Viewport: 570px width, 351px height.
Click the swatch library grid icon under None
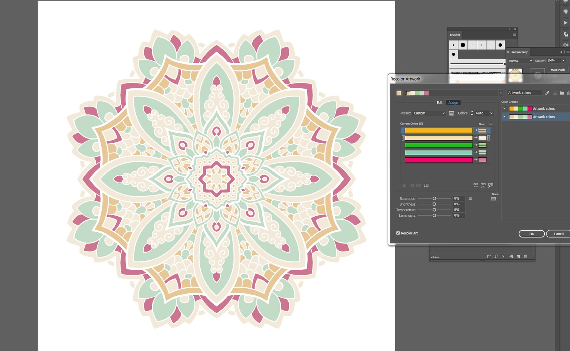pyautogui.click(x=494, y=199)
